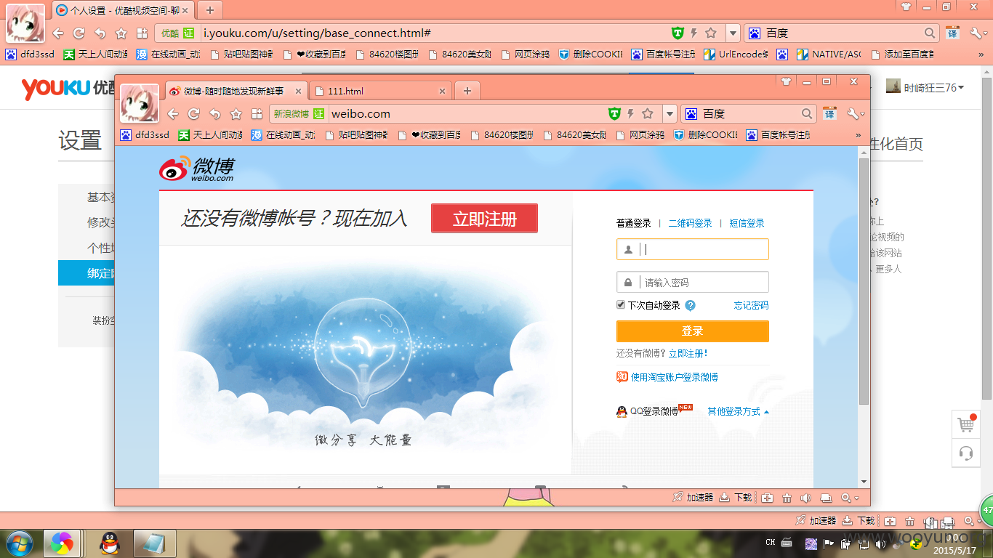
Task: Close the 111.html tab
Action: (442, 91)
